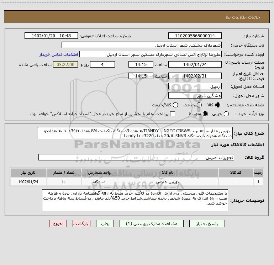This screenshot has width=274, height=265.
Task: Select the unit cell دستگاه
Action: point(99,182)
